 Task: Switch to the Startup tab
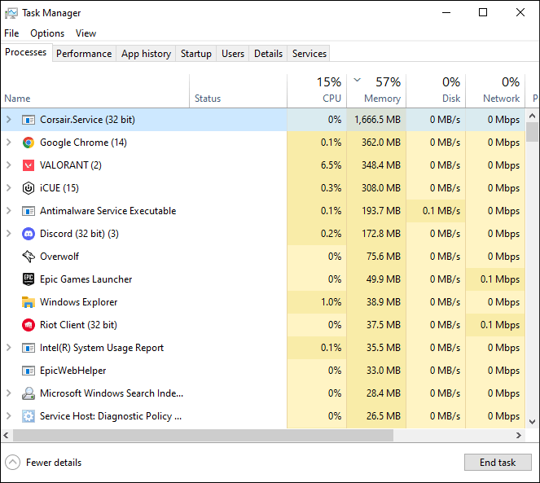click(x=196, y=54)
